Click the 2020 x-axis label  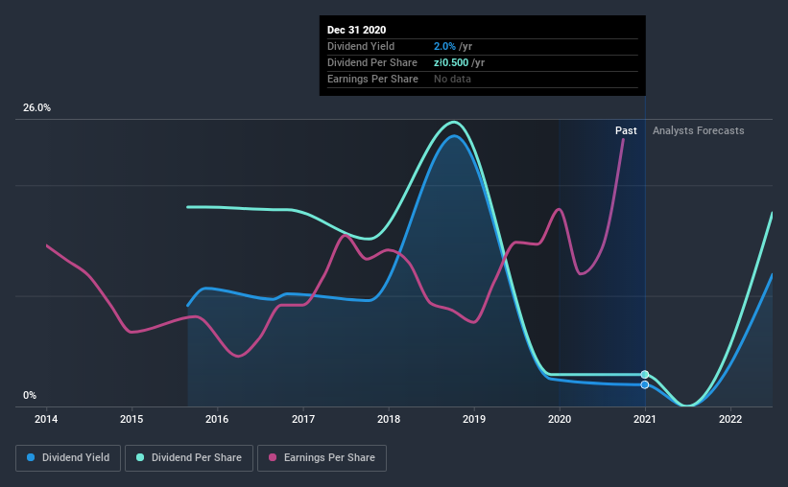point(560,419)
